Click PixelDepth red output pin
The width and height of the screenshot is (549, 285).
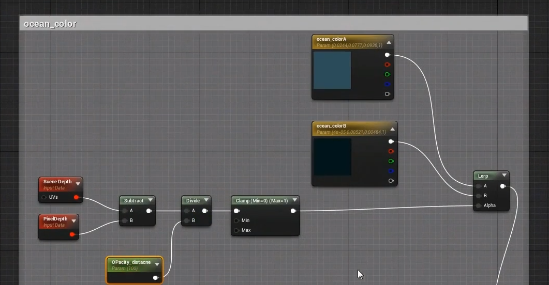pyautogui.click(x=72, y=234)
